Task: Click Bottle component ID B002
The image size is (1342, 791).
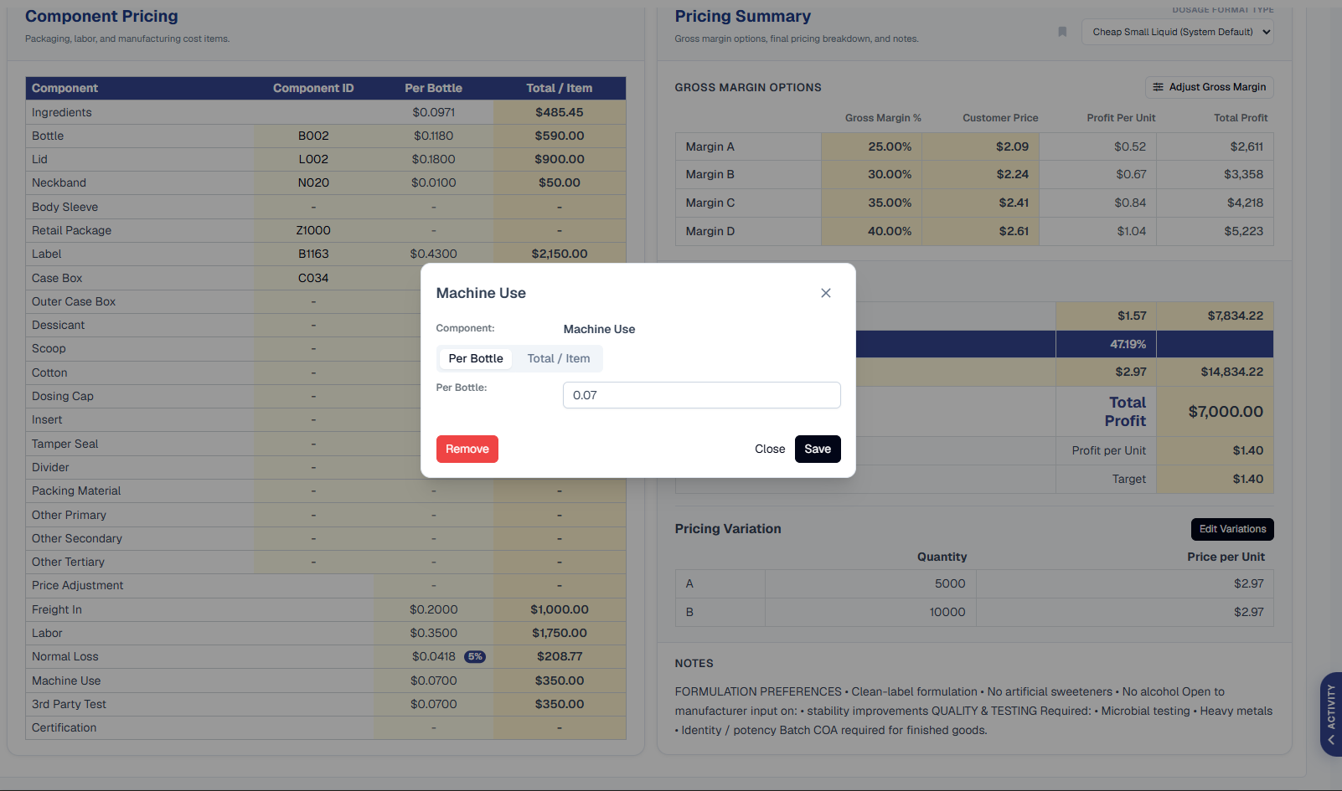Action: tap(313, 136)
